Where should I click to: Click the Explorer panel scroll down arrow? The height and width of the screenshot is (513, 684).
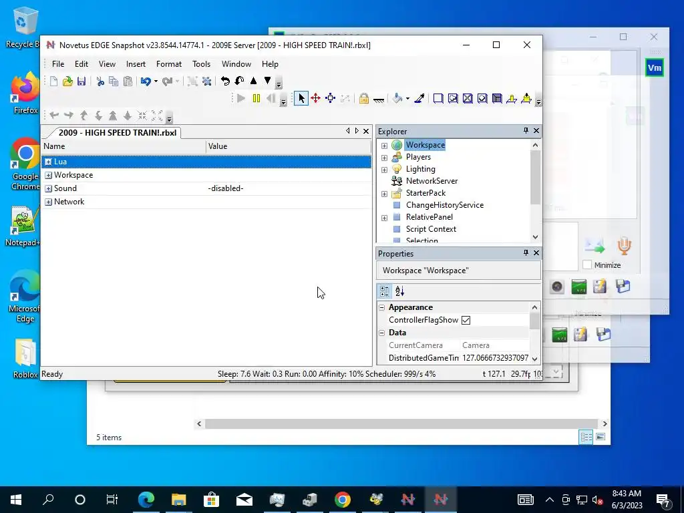[535, 237]
